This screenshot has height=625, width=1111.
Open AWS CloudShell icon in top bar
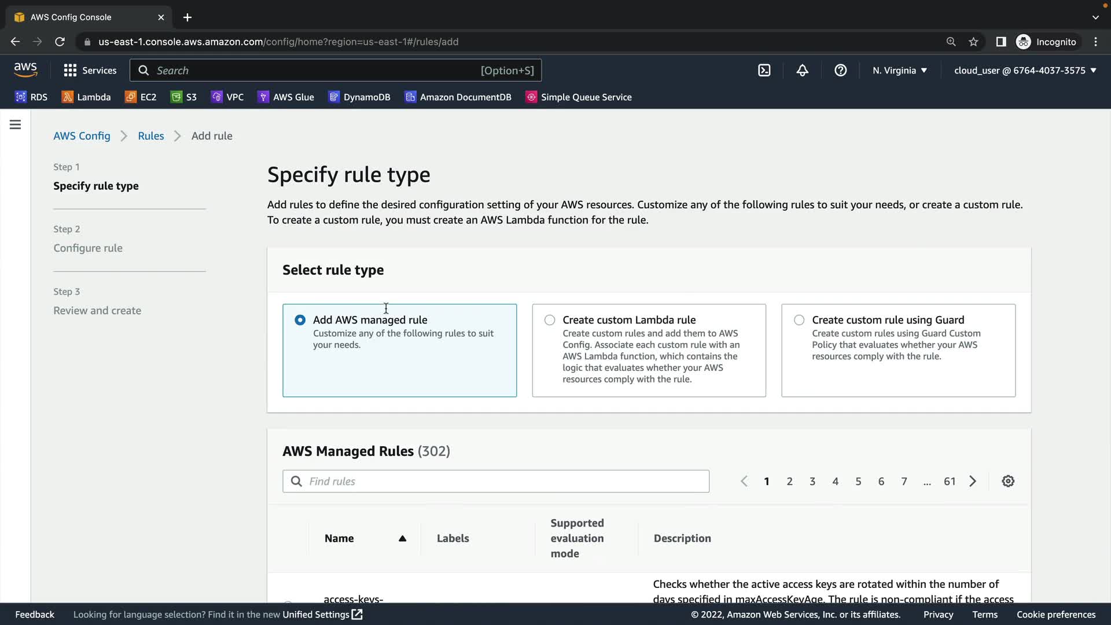click(x=764, y=70)
